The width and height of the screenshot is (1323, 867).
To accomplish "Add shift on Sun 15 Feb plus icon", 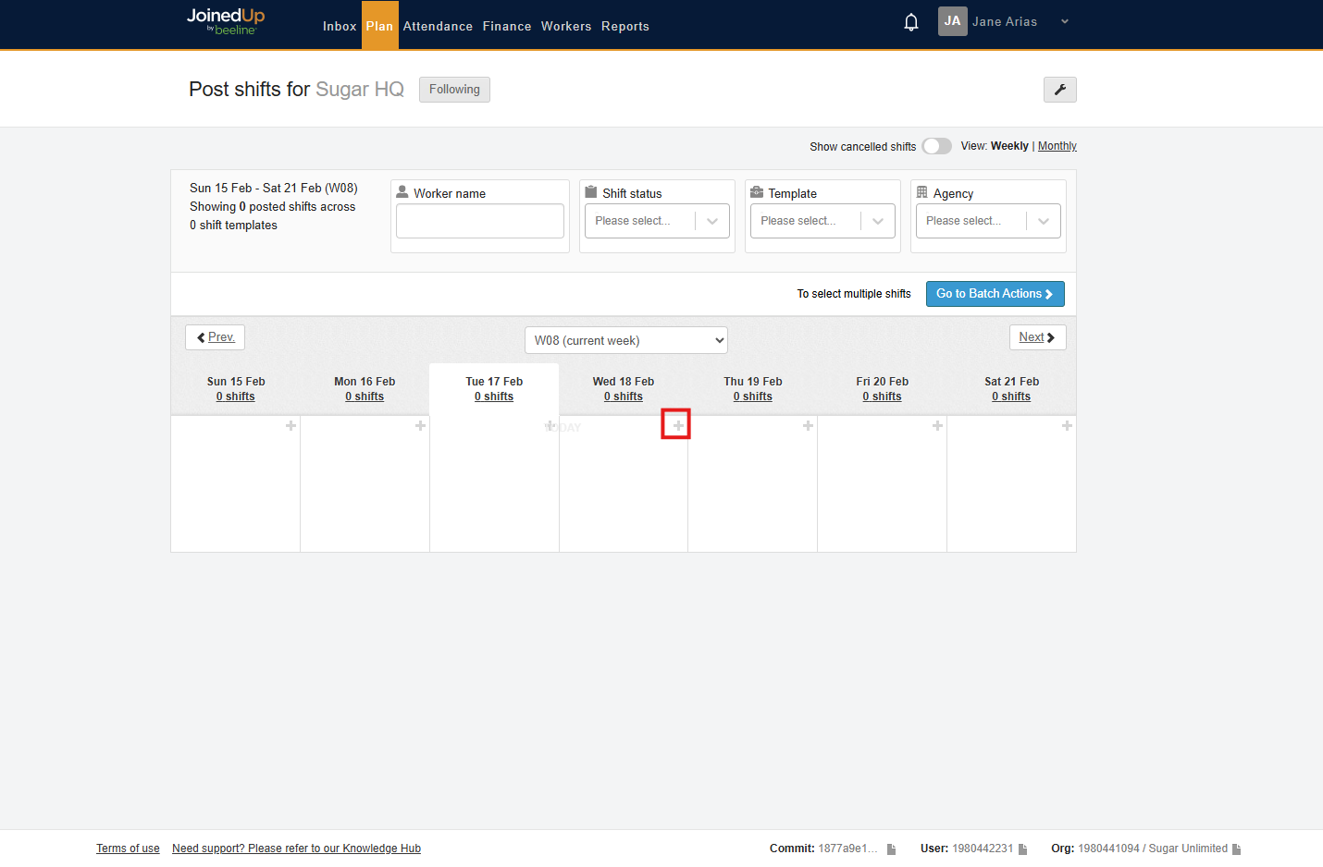I will 291,426.
